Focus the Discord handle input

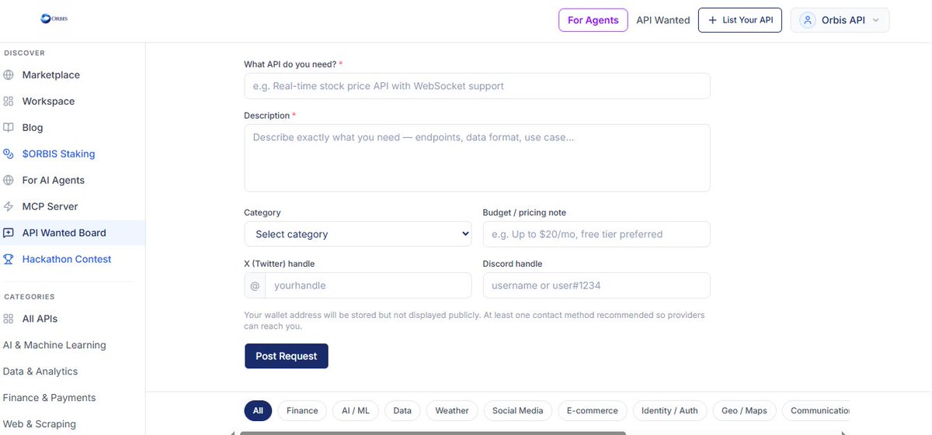tap(596, 285)
